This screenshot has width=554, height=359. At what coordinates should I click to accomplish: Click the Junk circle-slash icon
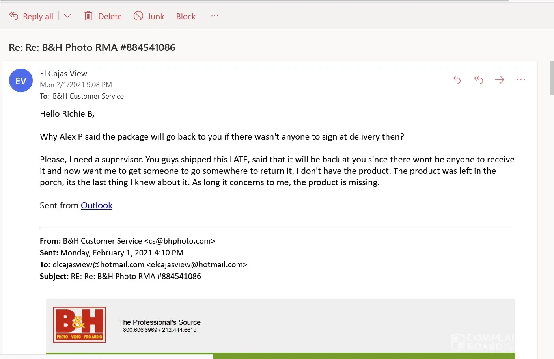(x=138, y=16)
